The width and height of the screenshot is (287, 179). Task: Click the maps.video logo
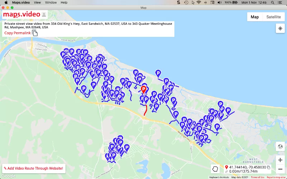pos(22,14)
